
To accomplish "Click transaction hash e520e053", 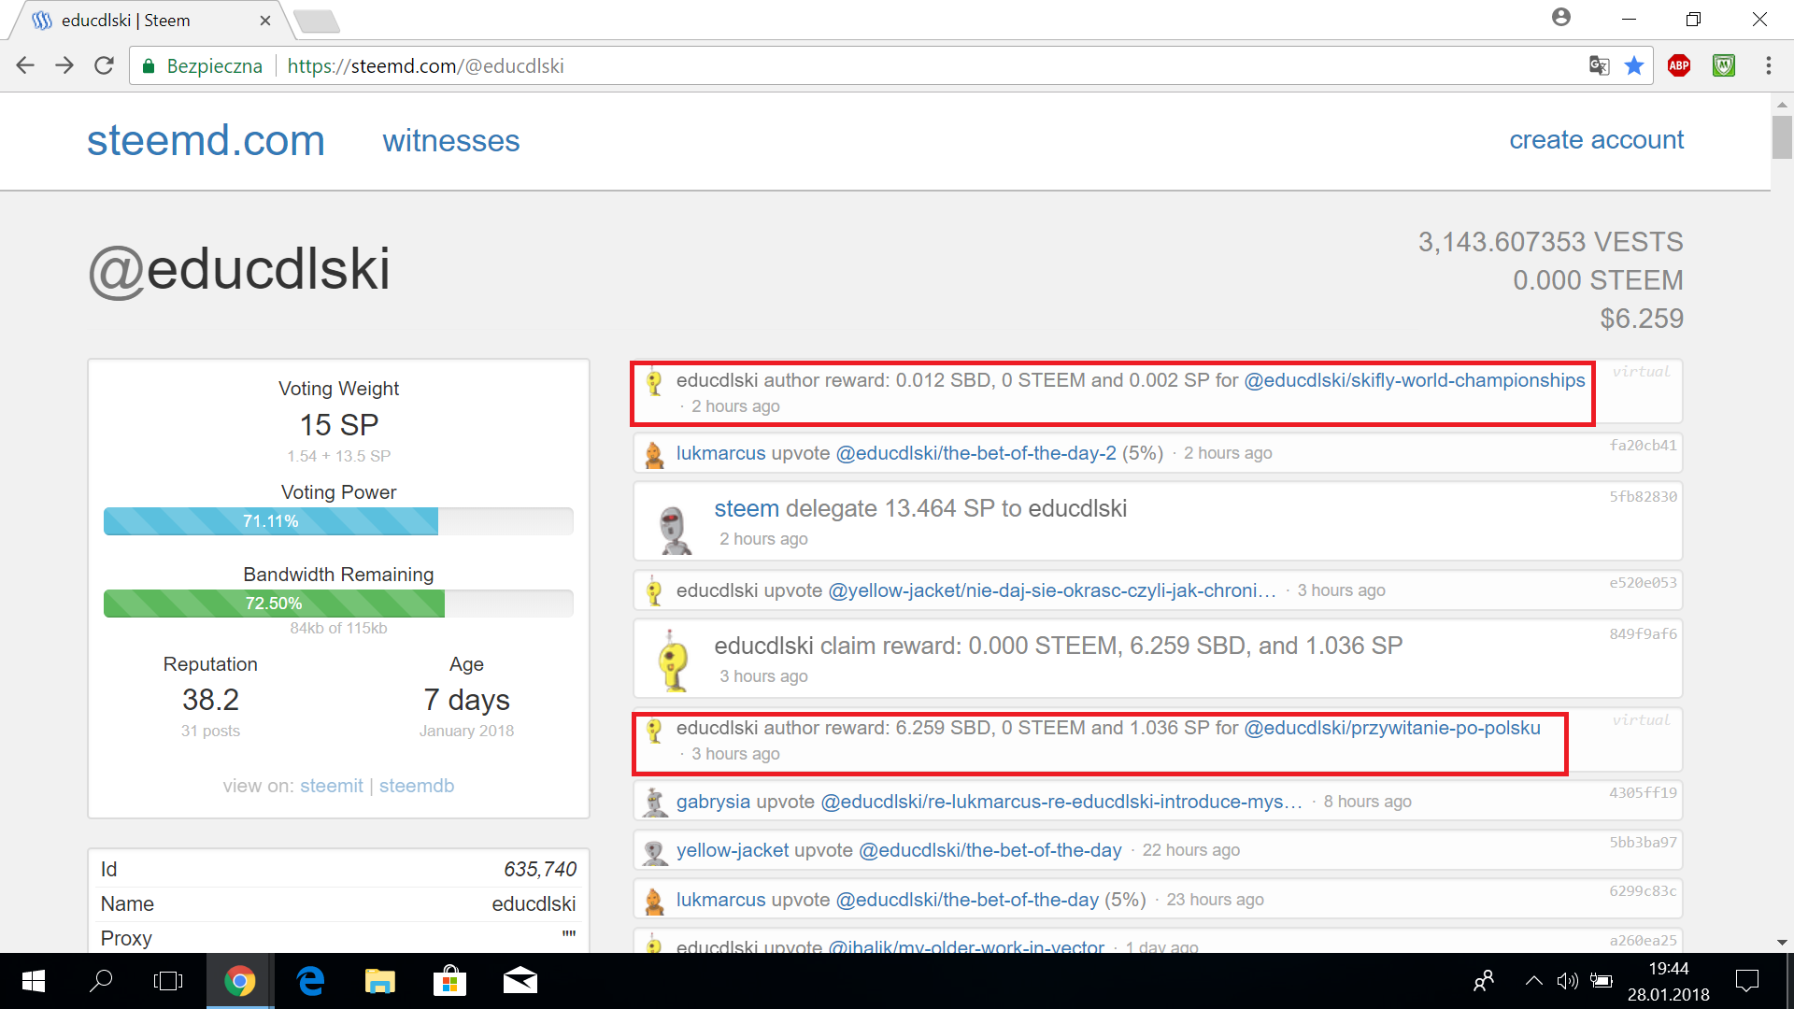I will click(1643, 583).
